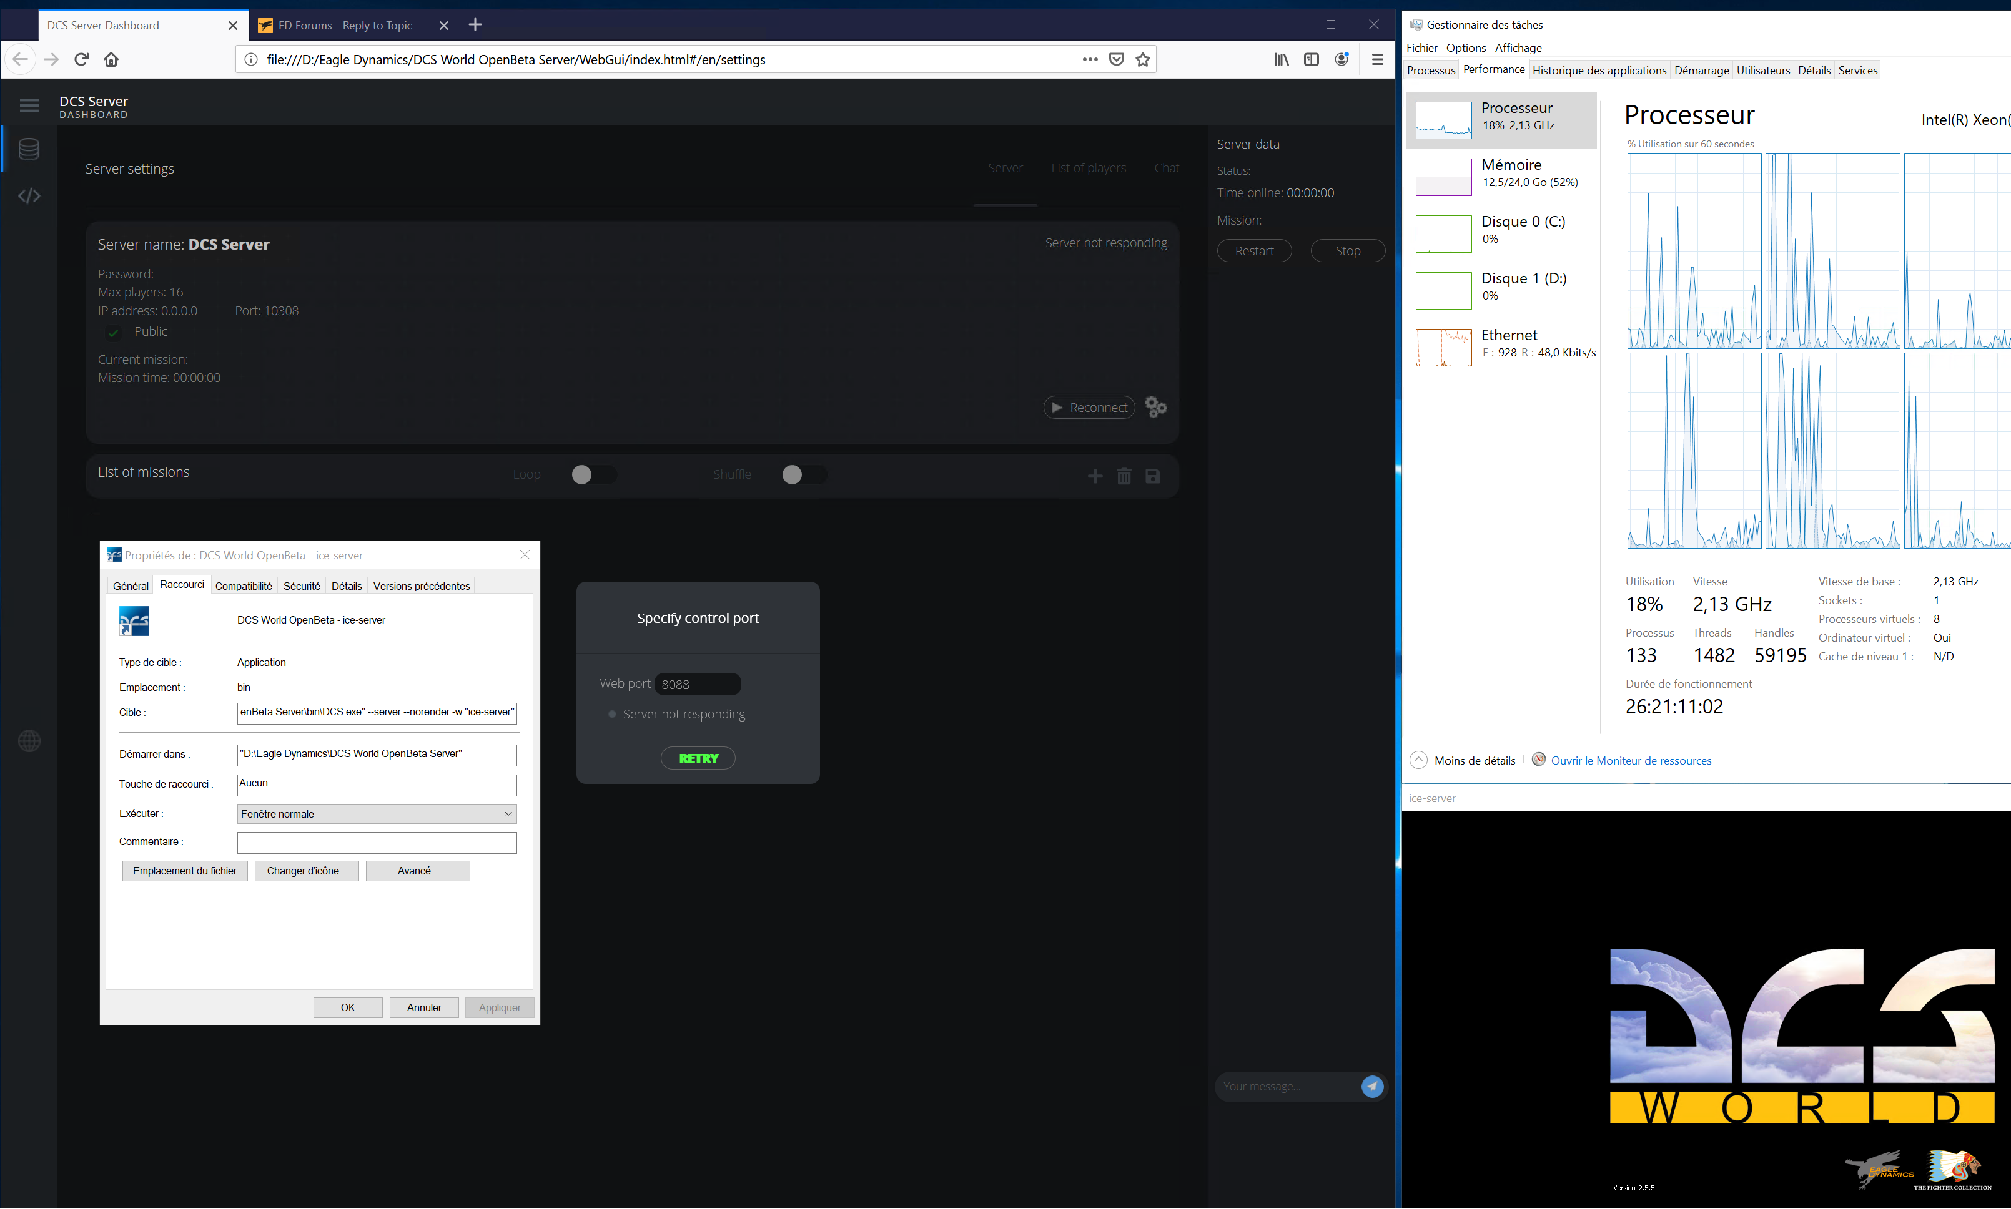The height and width of the screenshot is (1209, 2011).
Task: Switch to the Sécurité properties tab
Action: pos(302,585)
